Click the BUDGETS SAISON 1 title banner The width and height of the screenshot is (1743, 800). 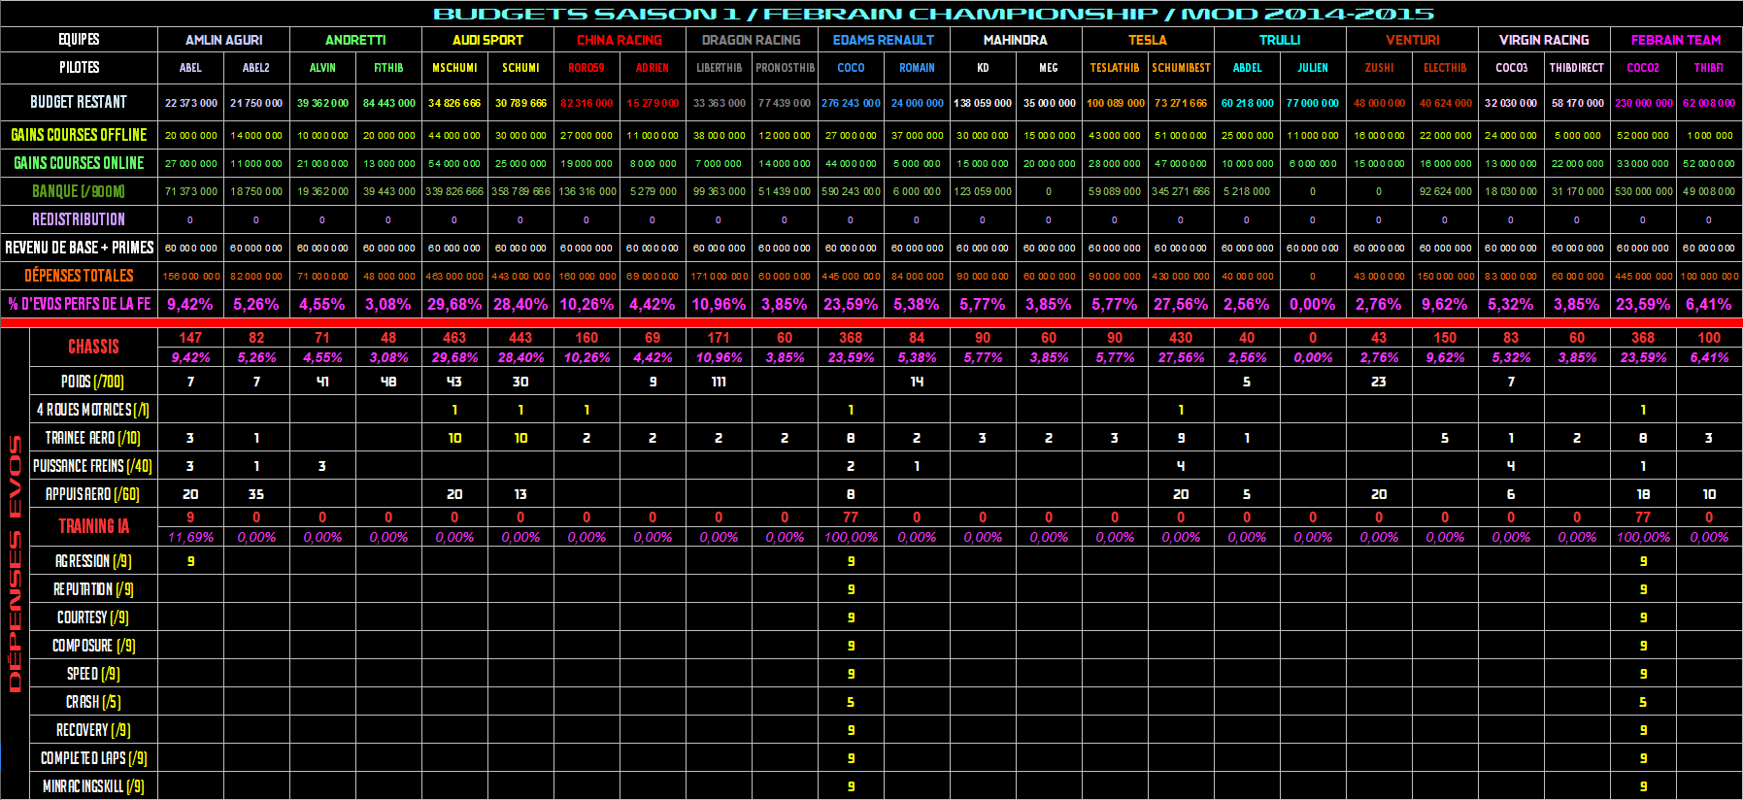click(x=932, y=14)
